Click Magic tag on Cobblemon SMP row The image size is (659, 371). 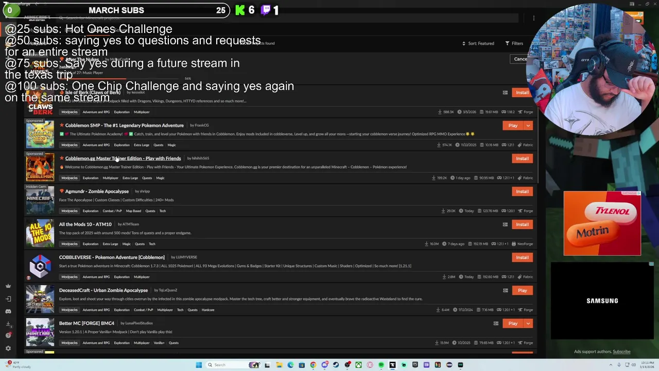(172, 145)
